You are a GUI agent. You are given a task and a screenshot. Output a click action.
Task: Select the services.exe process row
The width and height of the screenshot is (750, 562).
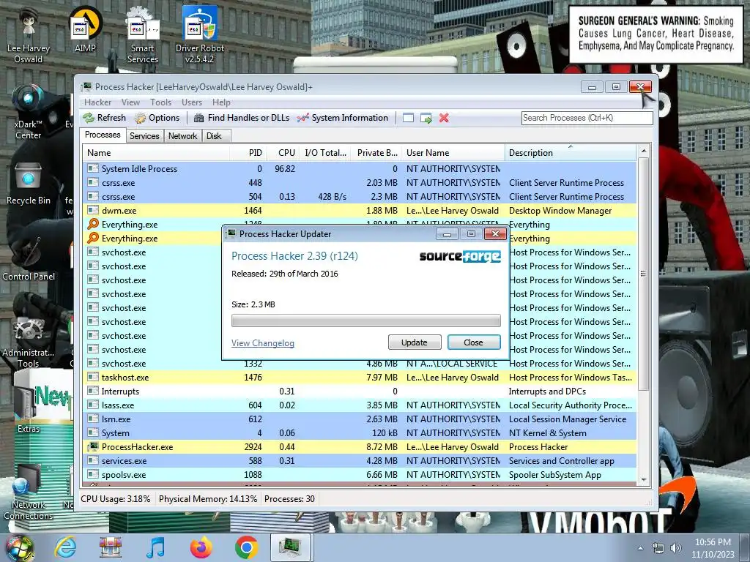point(360,461)
